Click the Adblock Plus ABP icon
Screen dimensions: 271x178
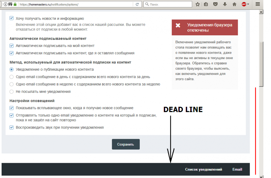click(243, 4)
